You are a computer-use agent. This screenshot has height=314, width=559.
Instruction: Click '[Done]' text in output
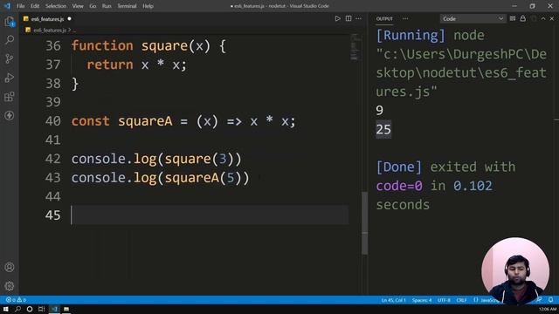point(399,167)
